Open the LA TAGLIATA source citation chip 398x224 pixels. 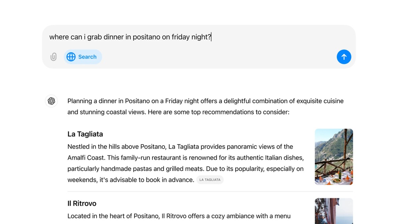tap(210, 180)
